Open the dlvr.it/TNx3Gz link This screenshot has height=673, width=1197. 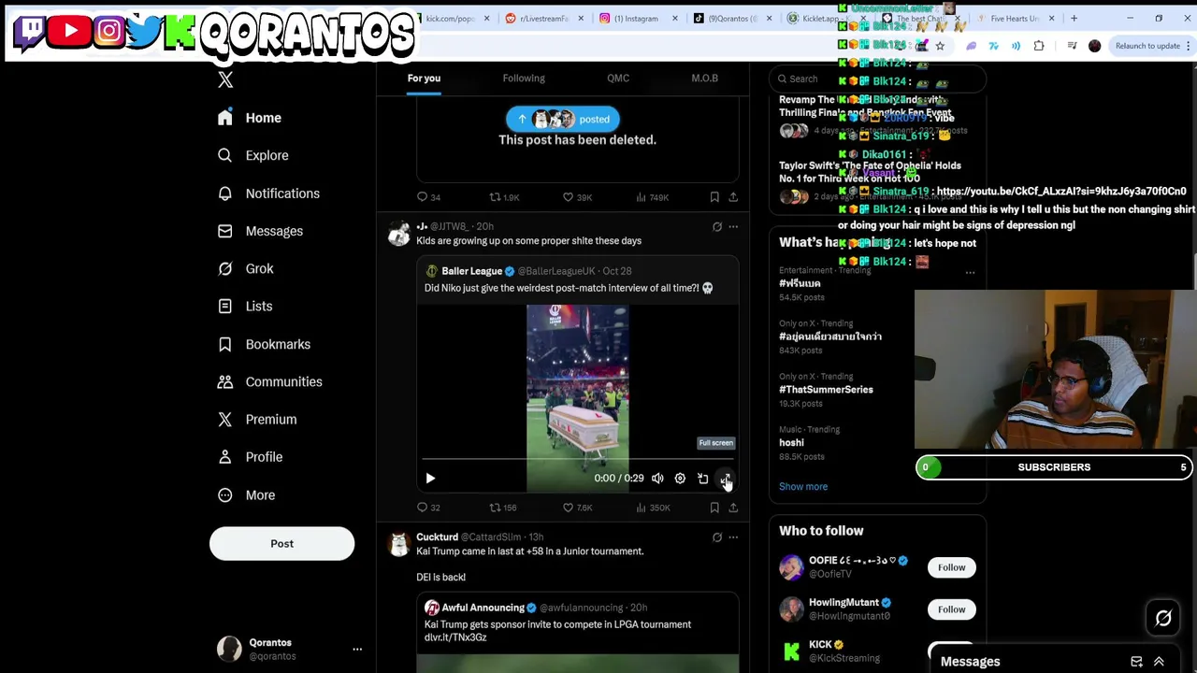click(x=455, y=637)
